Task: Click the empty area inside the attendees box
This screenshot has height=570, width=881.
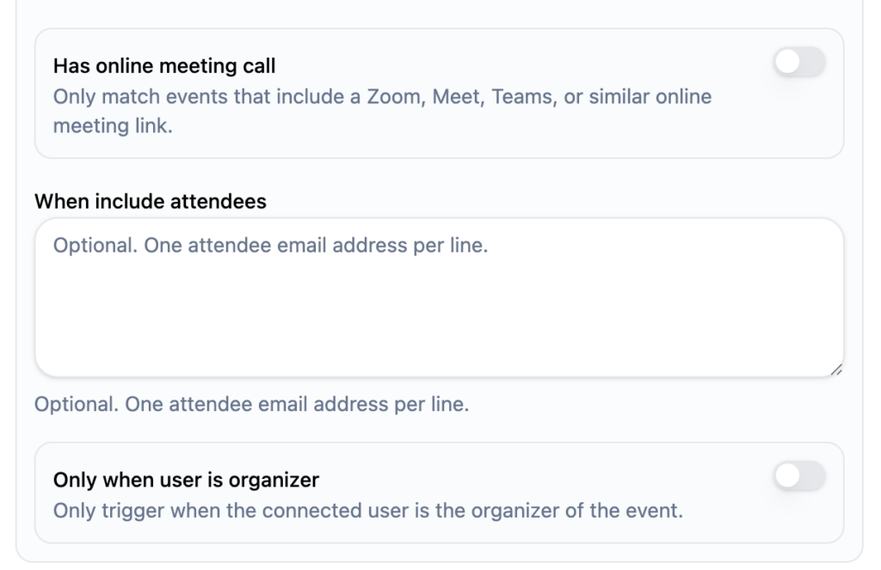Action: pyautogui.click(x=439, y=327)
